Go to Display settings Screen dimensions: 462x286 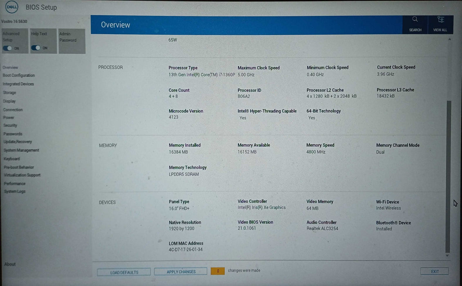tap(9, 101)
